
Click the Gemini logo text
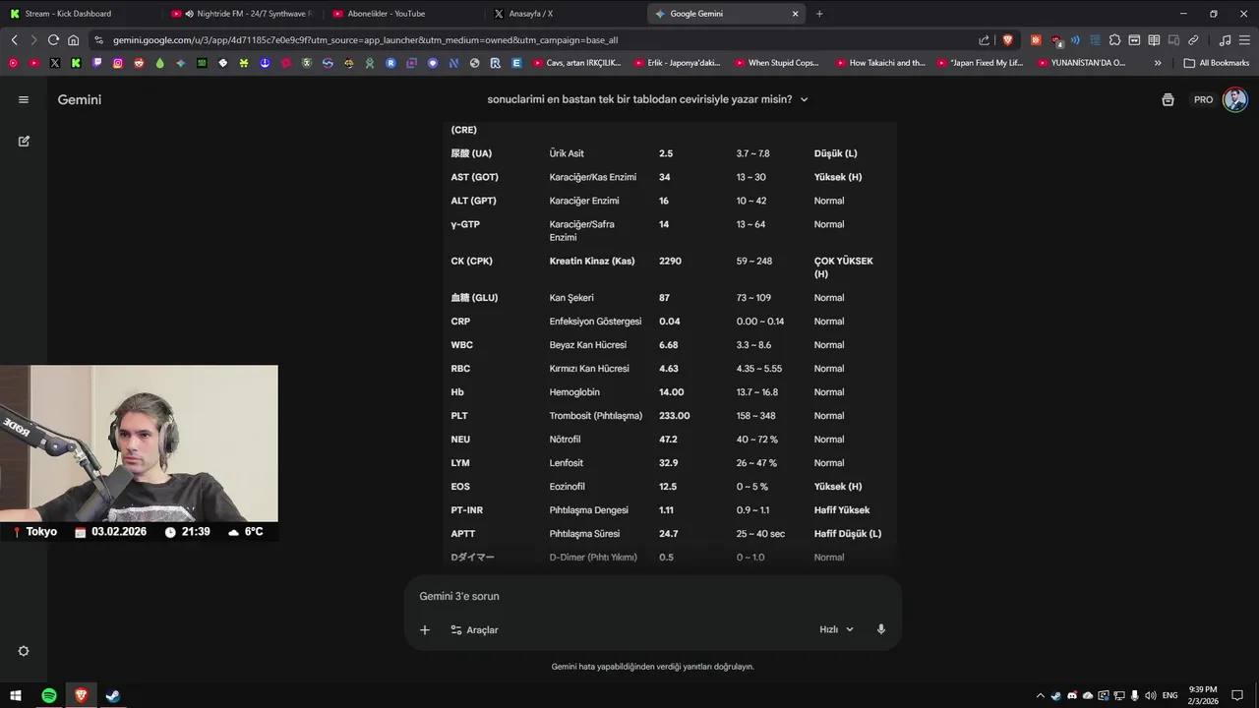tap(80, 99)
